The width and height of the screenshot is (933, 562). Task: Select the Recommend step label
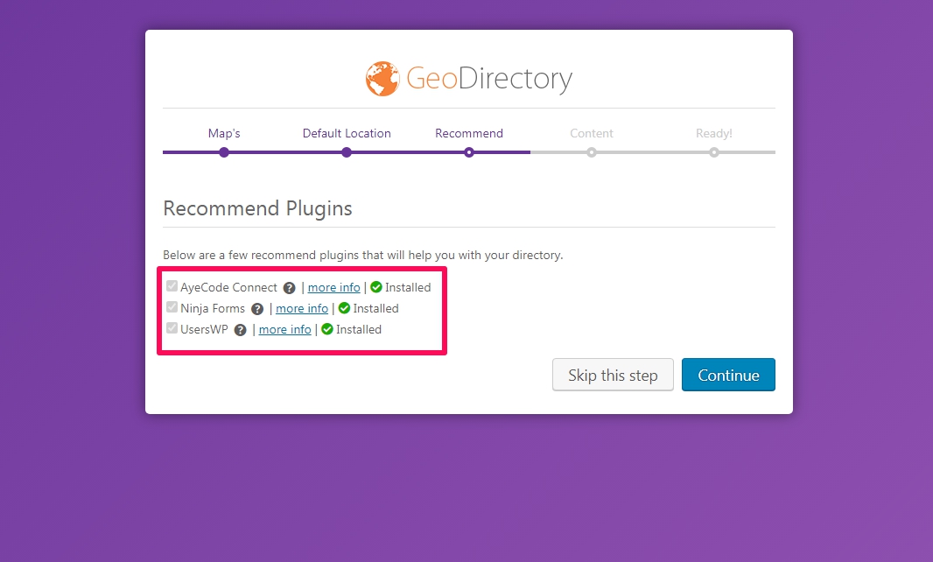point(469,133)
